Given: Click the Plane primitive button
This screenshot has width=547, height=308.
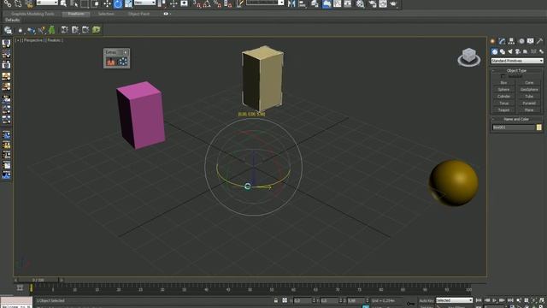Looking at the screenshot, I should 529,110.
